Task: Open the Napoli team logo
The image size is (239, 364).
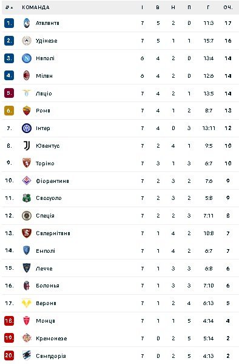Action: [x=27, y=58]
